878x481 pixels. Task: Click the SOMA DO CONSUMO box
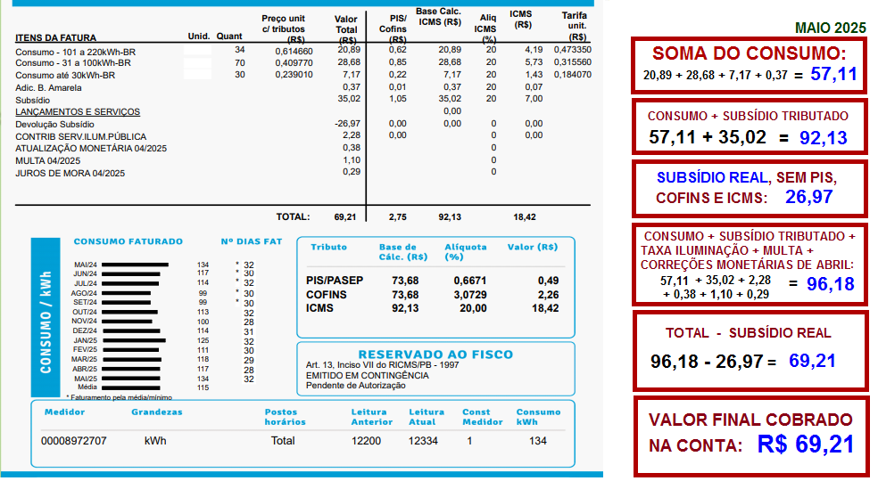(749, 63)
